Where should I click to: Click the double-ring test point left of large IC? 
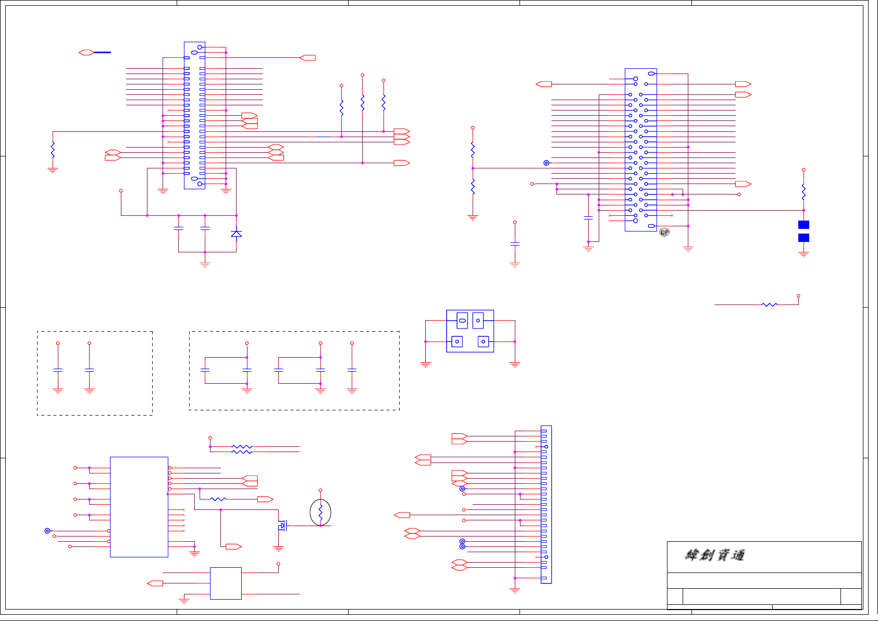point(47,531)
